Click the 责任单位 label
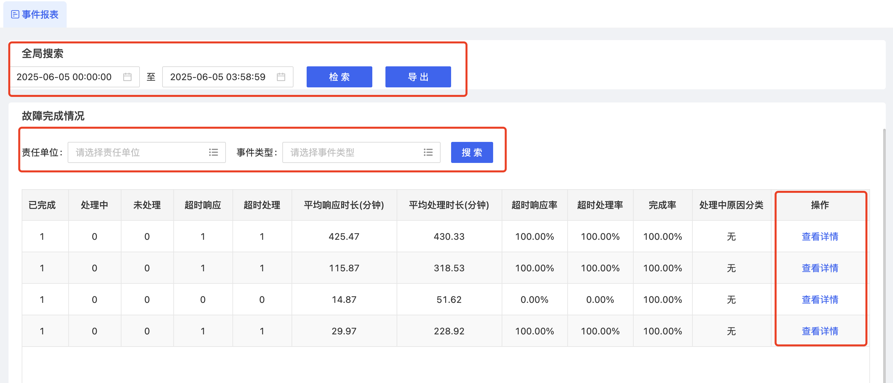The image size is (893, 383). click(x=42, y=152)
